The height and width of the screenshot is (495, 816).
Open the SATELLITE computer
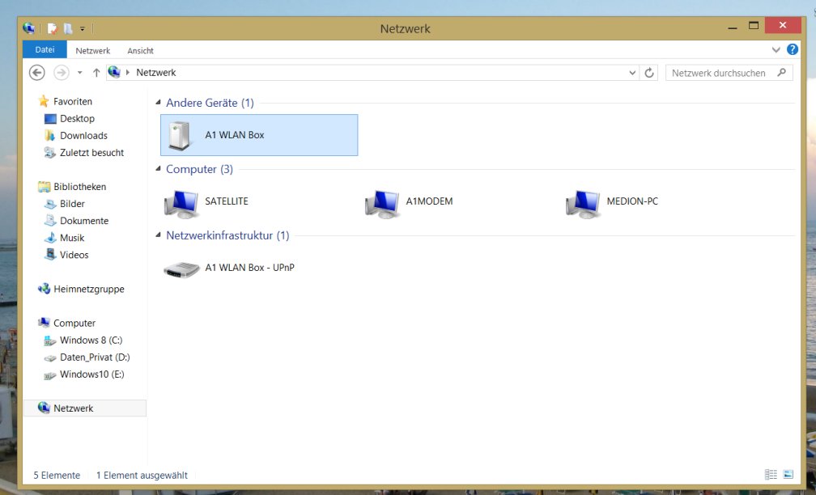point(207,201)
